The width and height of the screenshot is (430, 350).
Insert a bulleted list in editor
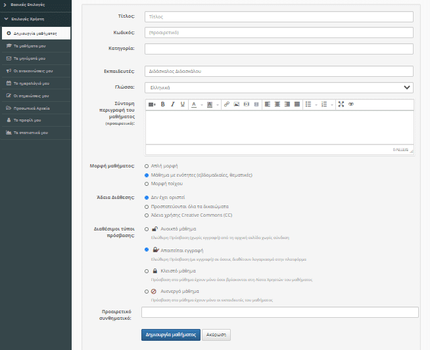(x=308, y=104)
